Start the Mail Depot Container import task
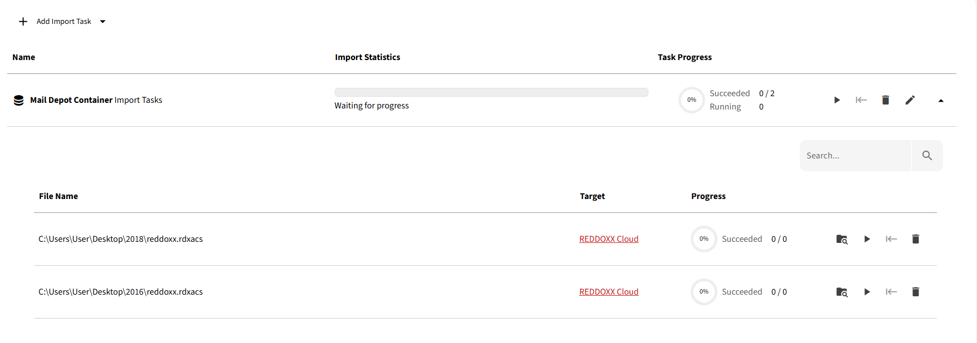The height and width of the screenshot is (343, 977). (x=837, y=100)
